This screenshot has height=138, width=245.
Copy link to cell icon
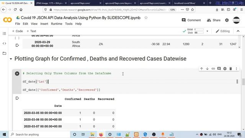[213, 69]
